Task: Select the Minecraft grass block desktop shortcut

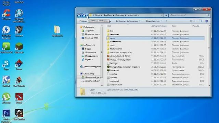Action: [x=19, y=48]
